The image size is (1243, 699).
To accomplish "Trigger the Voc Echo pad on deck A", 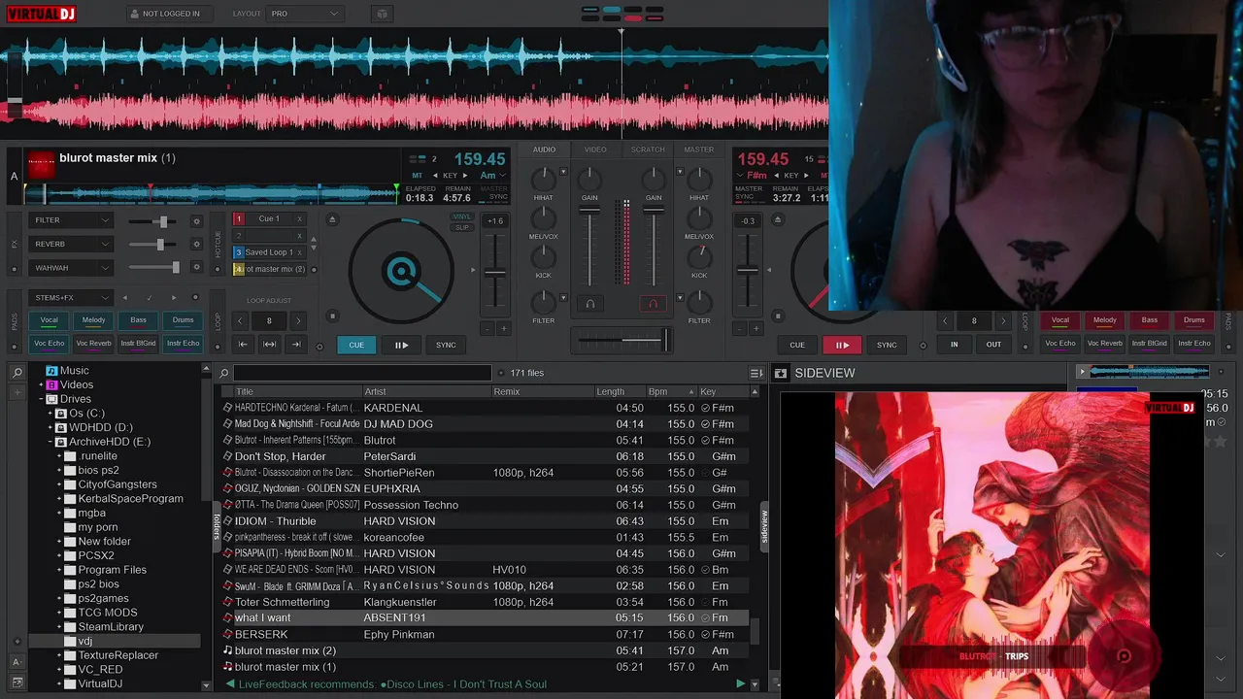I will tap(49, 343).
